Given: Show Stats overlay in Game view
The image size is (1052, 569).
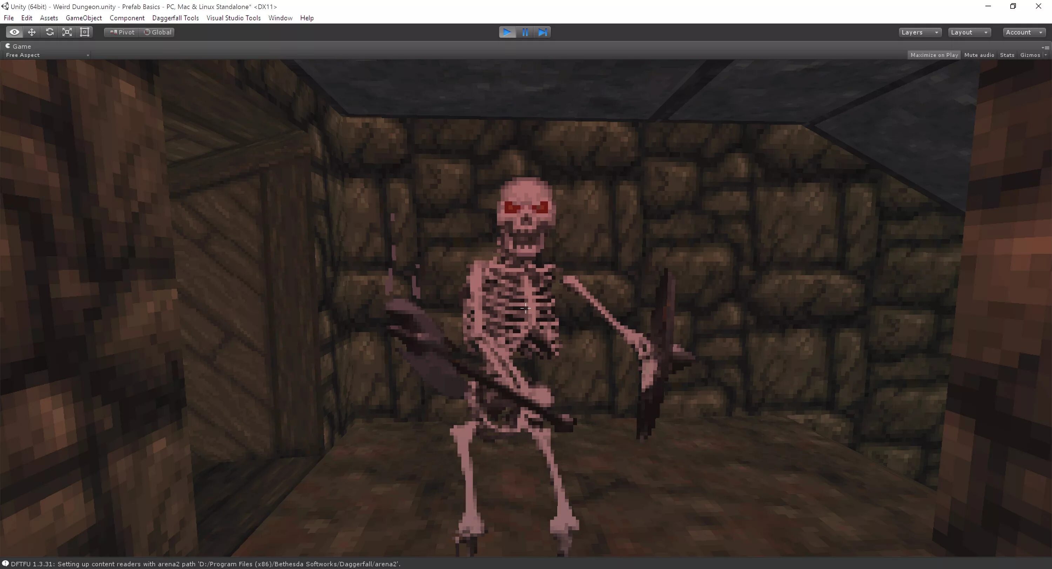Looking at the screenshot, I should tap(1007, 55).
